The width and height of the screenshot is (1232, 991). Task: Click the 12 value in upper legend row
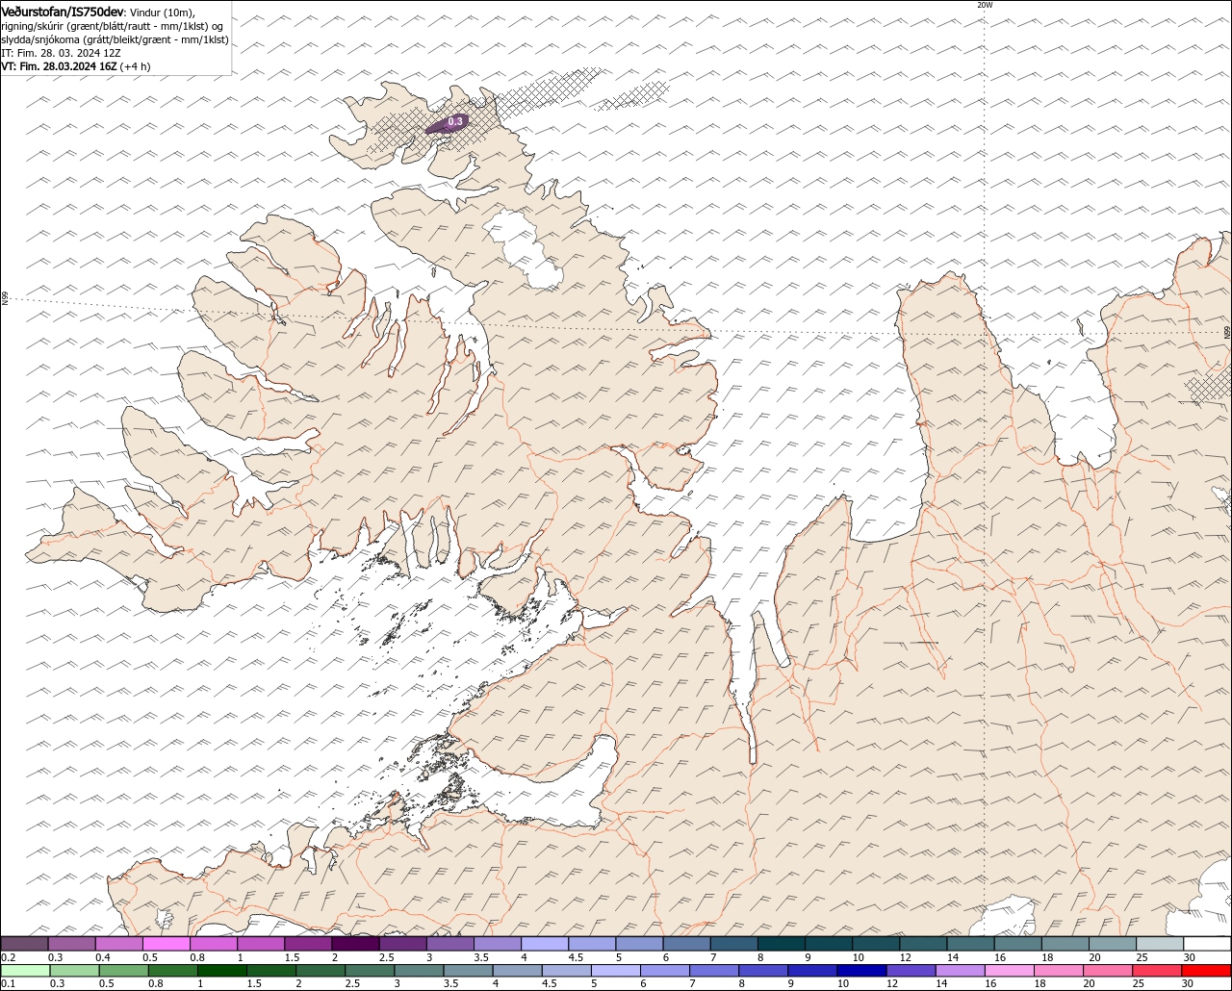[x=906, y=957]
